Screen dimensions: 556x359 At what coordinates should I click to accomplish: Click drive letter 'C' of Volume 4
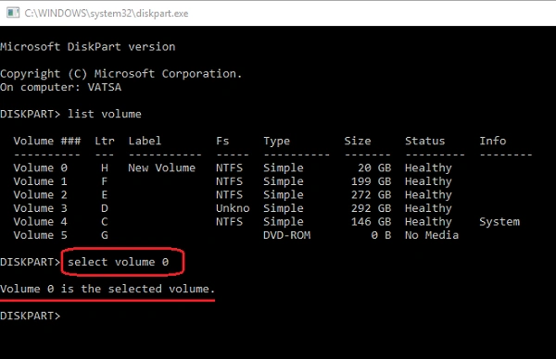(104, 222)
